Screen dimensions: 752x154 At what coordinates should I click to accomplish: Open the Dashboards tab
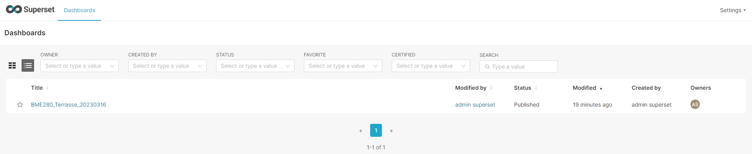click(x=80, y=10)
